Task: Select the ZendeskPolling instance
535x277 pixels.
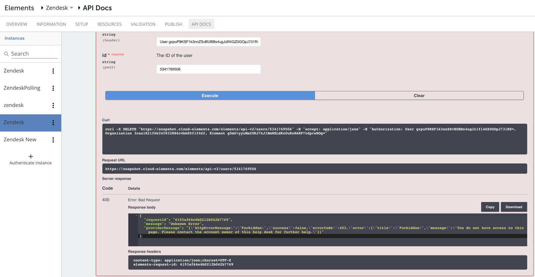Action: pos(22,88)
